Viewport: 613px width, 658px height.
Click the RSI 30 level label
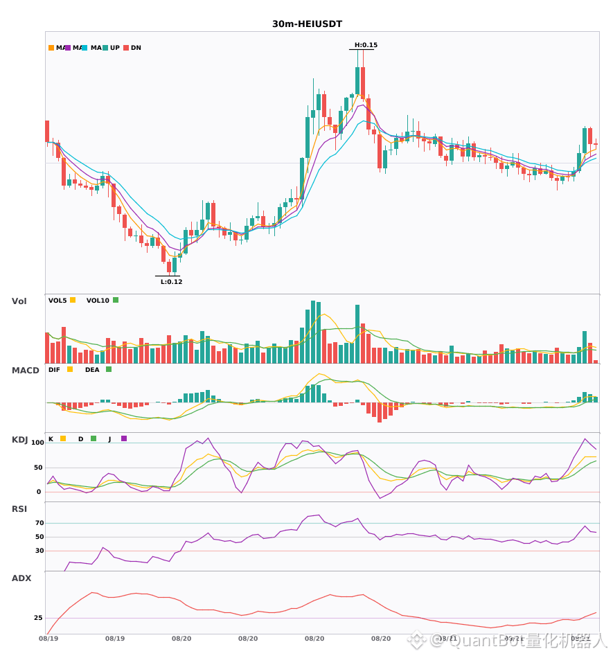tap(39, 551)
